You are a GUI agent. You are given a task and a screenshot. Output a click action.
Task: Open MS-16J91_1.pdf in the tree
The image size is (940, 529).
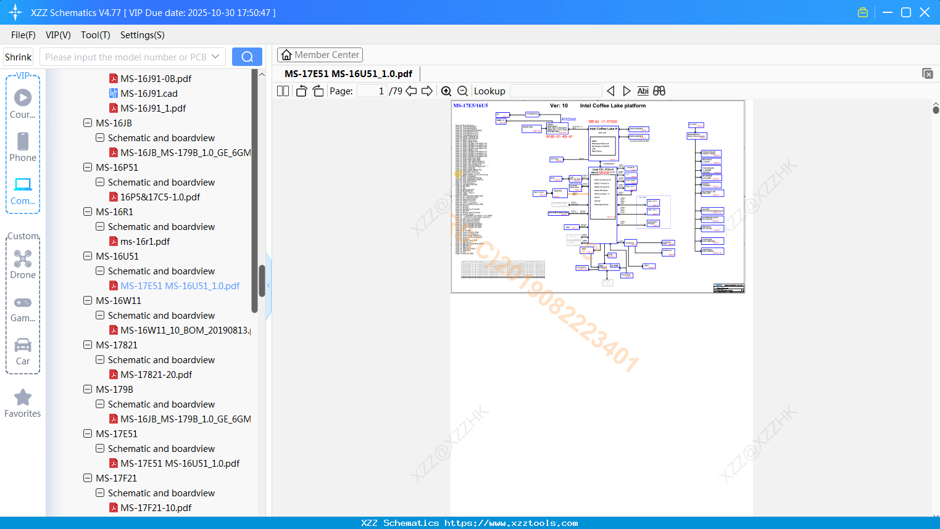(153, 108)
